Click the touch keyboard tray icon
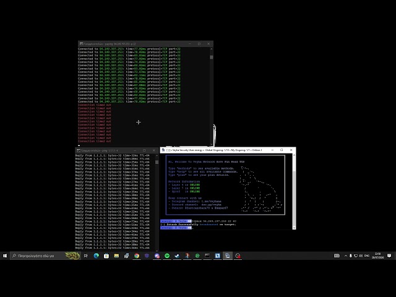Viewport: 396px width, 297px height. click(x=337, y=256)
